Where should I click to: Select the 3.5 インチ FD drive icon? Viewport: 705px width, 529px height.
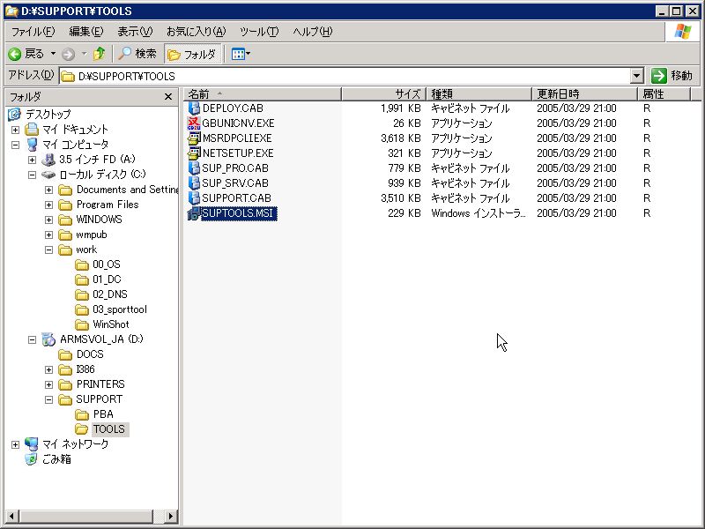click(48, 160)
